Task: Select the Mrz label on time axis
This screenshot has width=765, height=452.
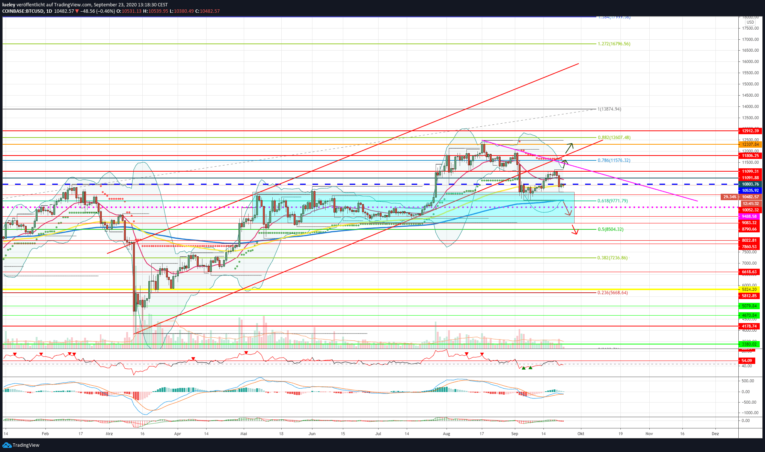Action: click(x=109, y=434)
